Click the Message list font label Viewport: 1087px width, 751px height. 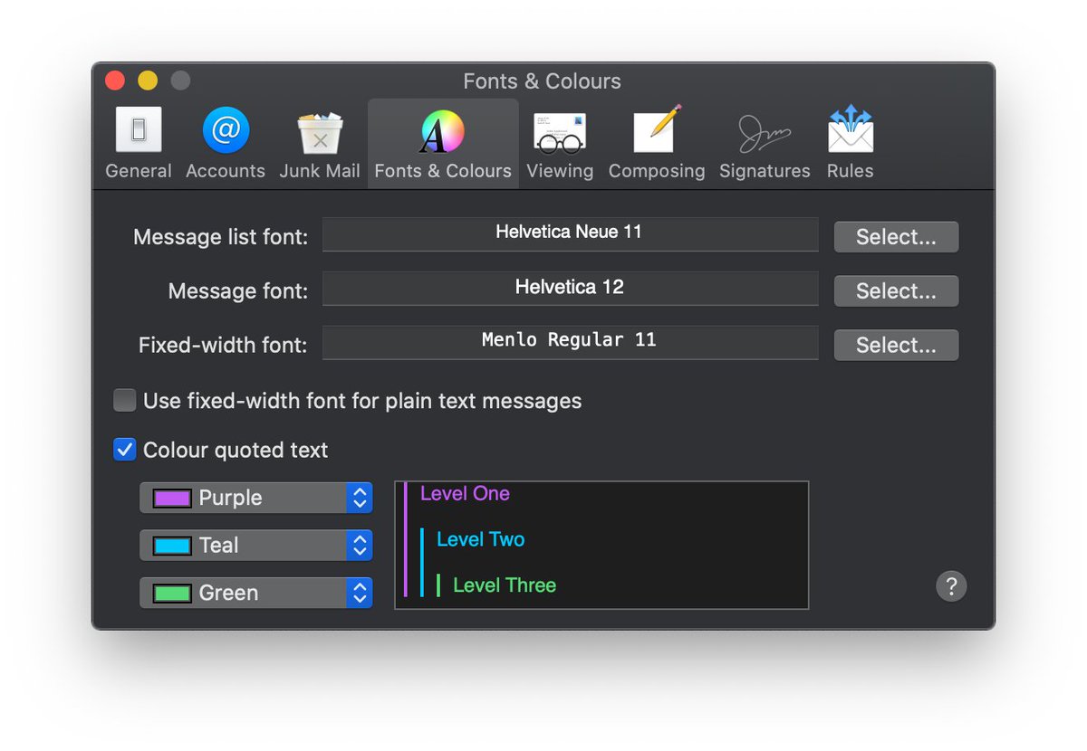pos(220,237)
